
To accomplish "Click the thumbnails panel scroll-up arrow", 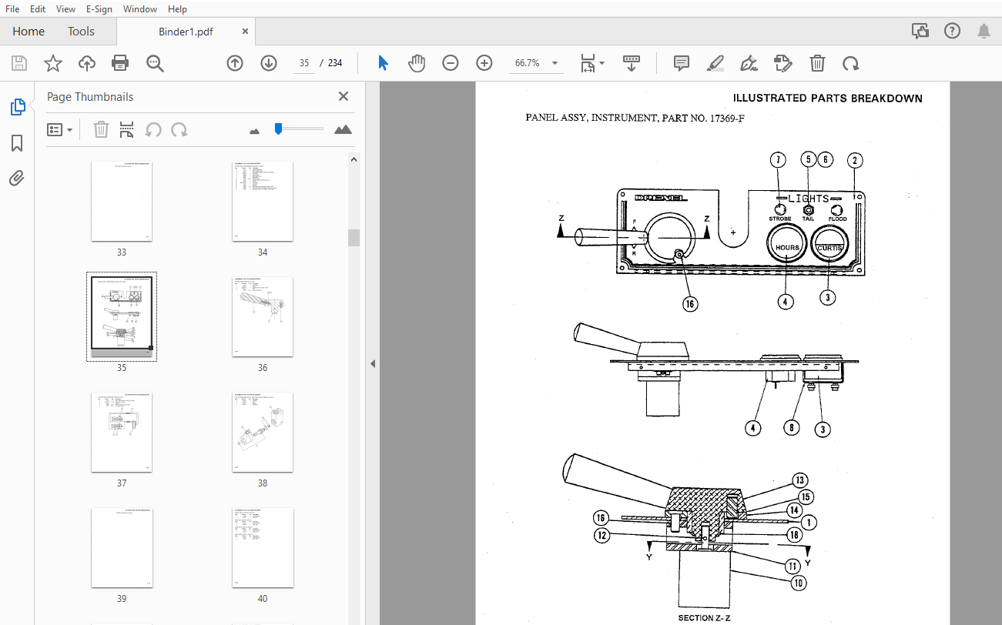I will tap(354, 160).
